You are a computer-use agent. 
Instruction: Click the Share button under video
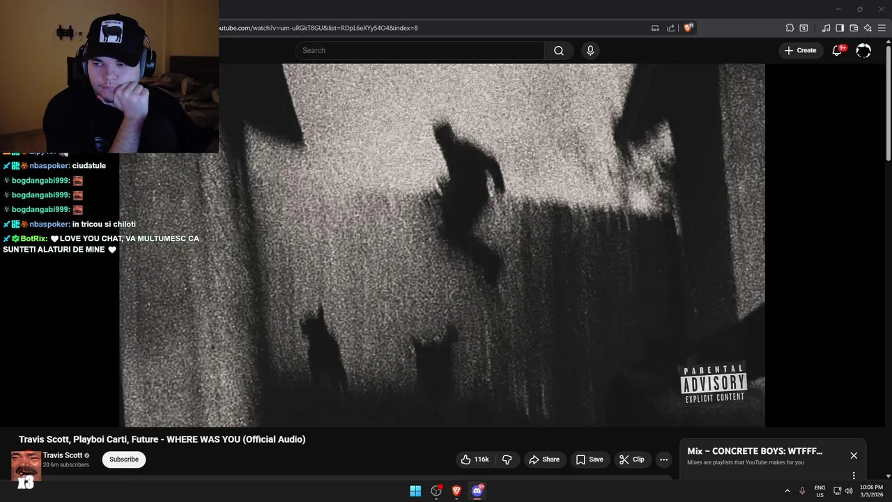tap(544, 459)
